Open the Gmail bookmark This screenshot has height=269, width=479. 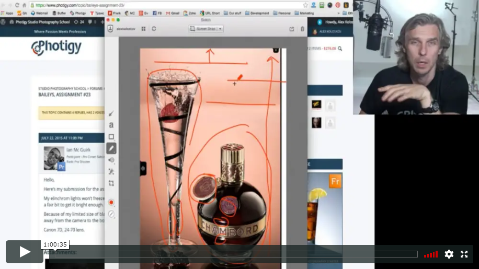tap(173, 13)
